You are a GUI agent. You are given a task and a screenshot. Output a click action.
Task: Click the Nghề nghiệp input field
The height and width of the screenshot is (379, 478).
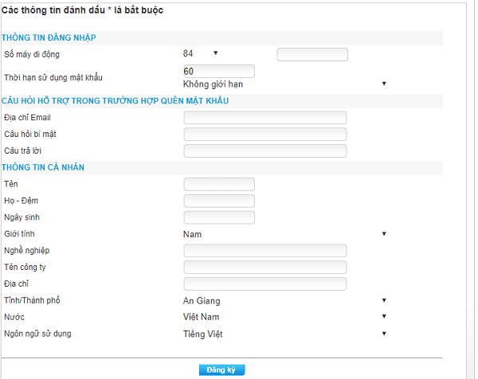(x=264, y=251)
